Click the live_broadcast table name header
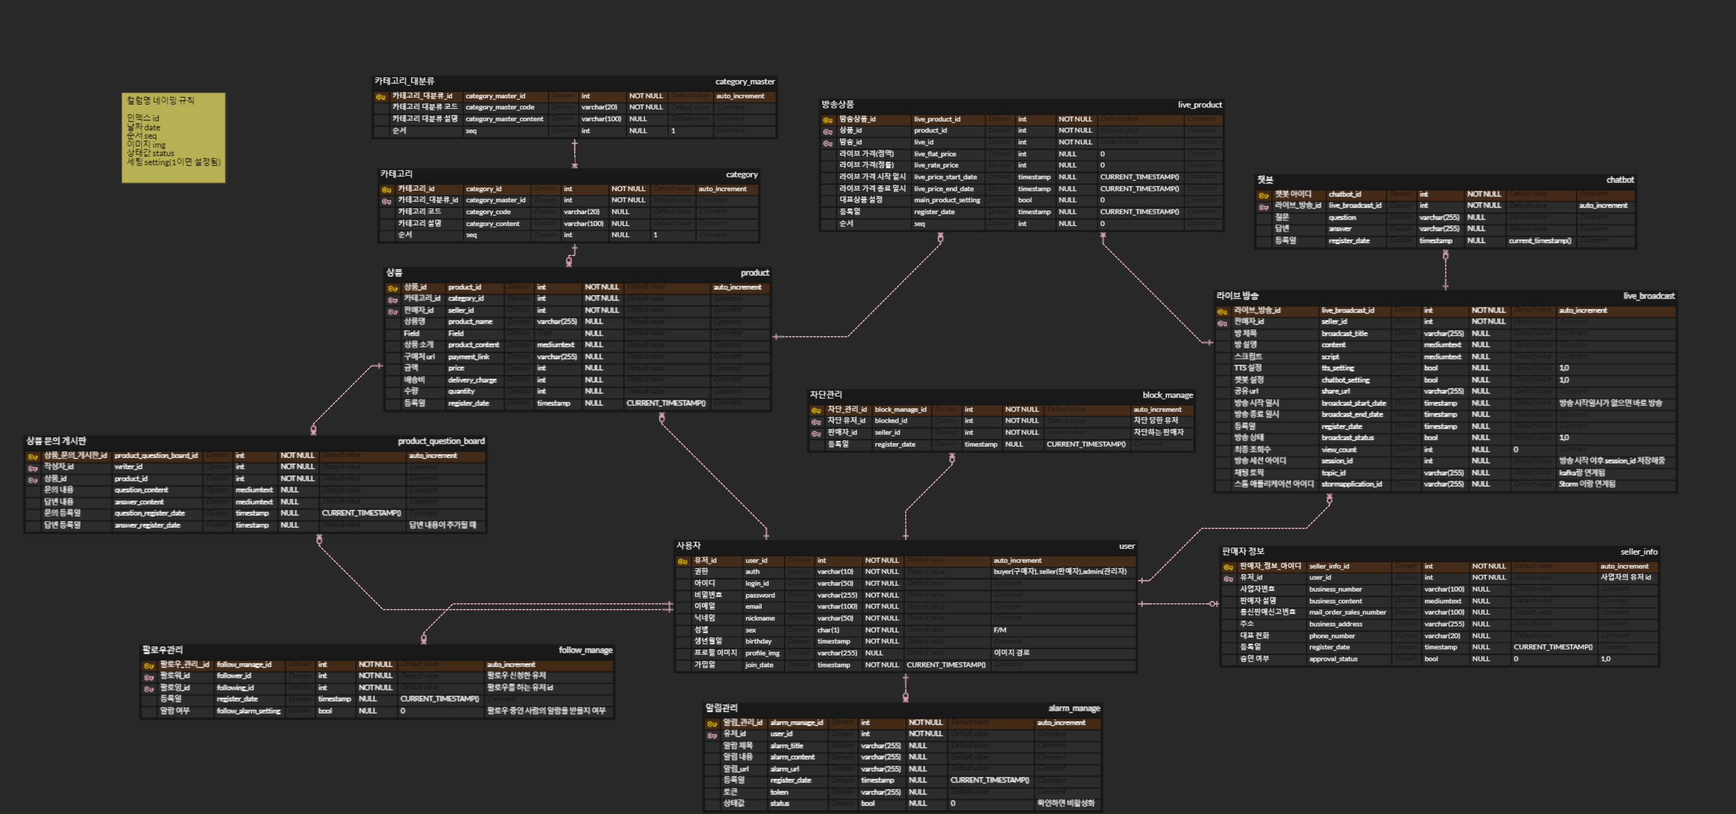This screenshot has height=814, width=1736. pos(1648,296)
